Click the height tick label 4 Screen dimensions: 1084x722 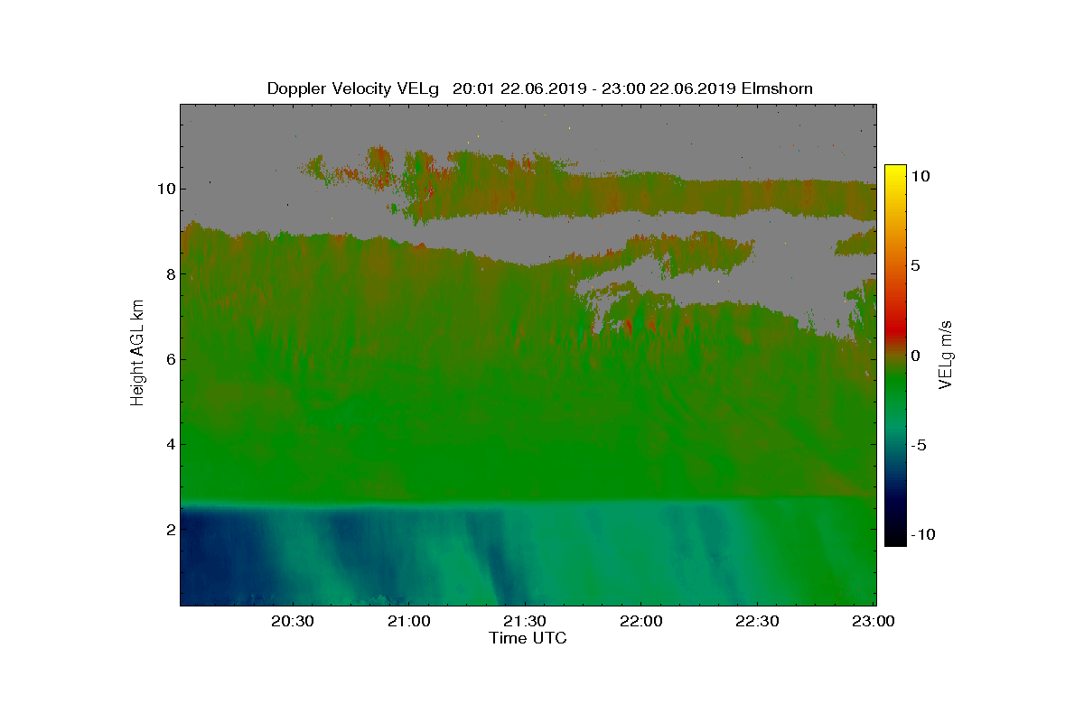(169, 444)
